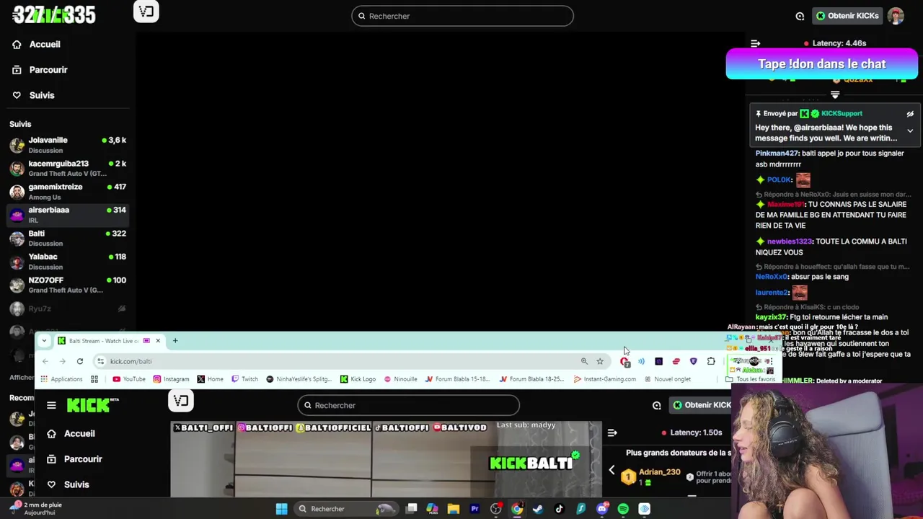The height and width of the screenshot is (519, 923).
Task: Open TikTok from taskbar
Action: click(559, 509)
